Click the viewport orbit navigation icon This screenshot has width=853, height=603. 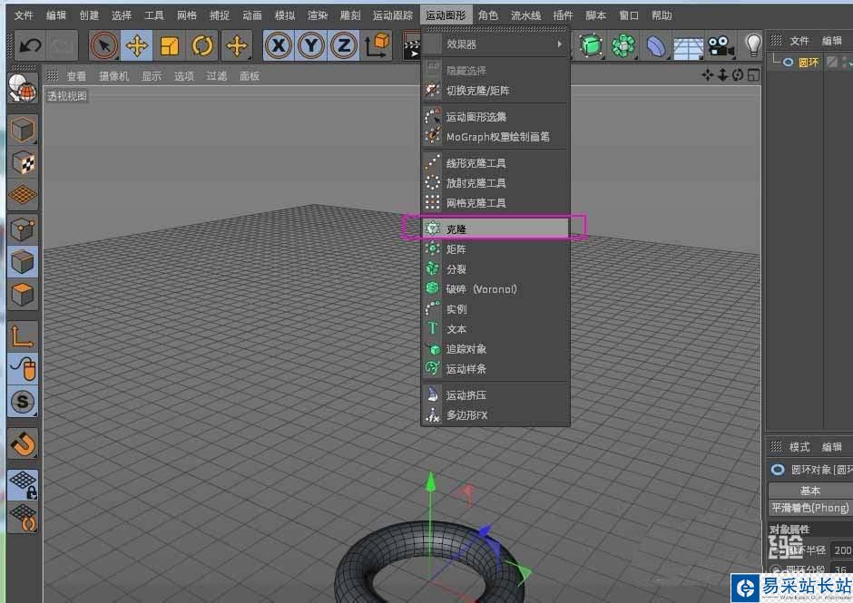[x=738, y=75]
